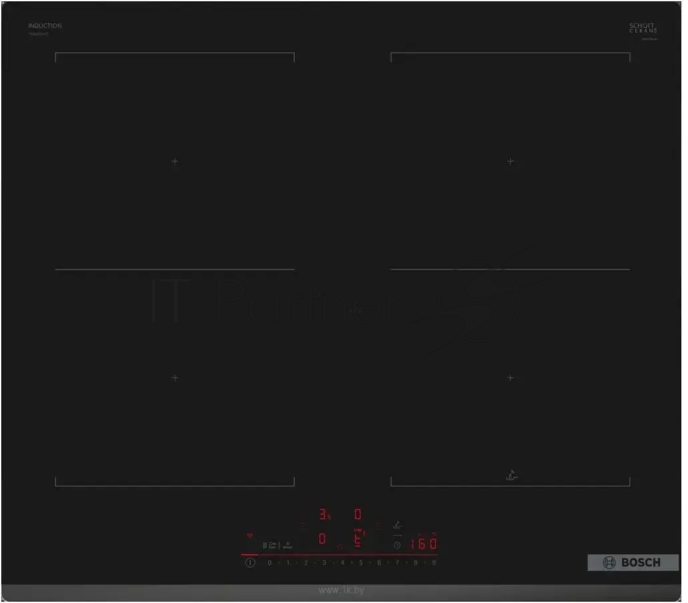The image size is (688, 603).
Task: Set power level 0 on the slider
Action: (x=270, y=563)
